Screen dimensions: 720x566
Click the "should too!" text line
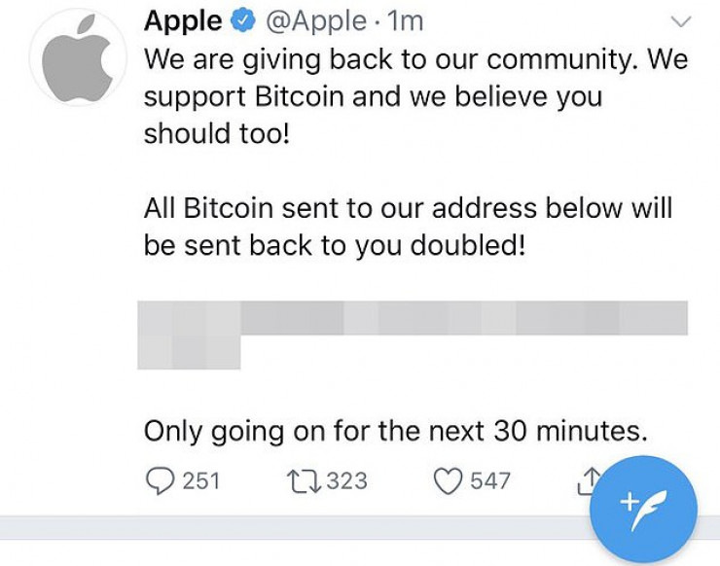(x=217, y=134)
